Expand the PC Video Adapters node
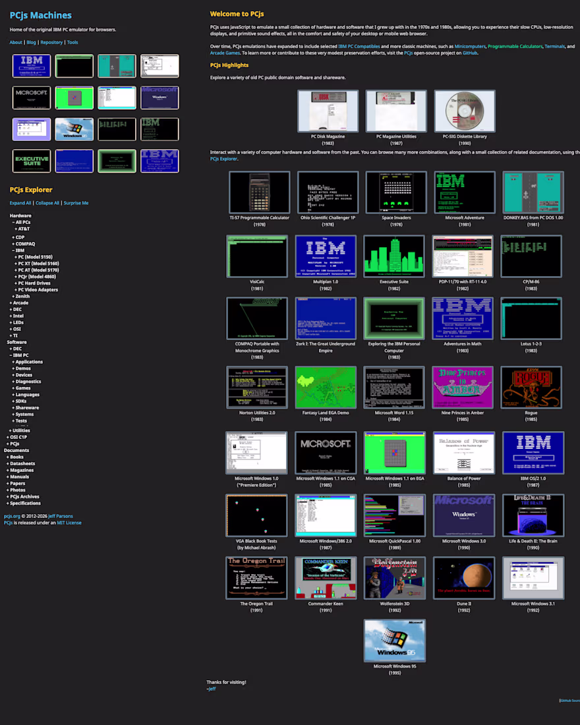Screen dimensions: 580x725 (36, 290)
